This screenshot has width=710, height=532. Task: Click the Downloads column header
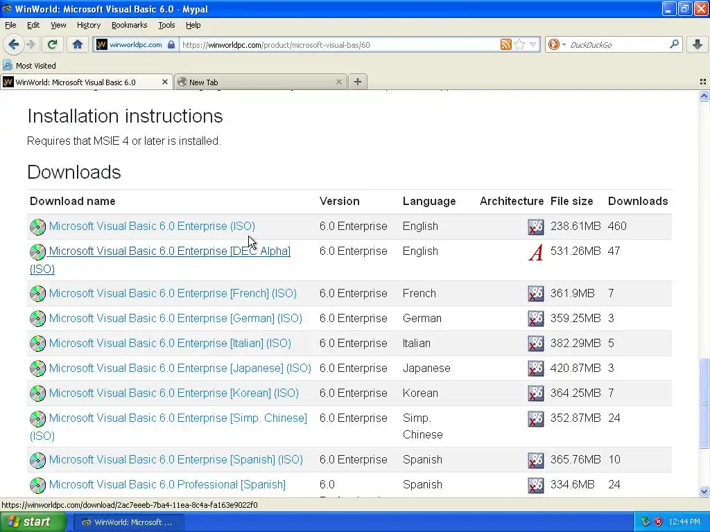tap(638, 202)
